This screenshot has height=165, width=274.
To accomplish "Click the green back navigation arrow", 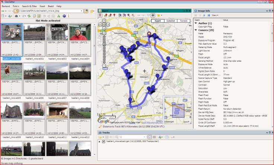I will click(3, 12).
